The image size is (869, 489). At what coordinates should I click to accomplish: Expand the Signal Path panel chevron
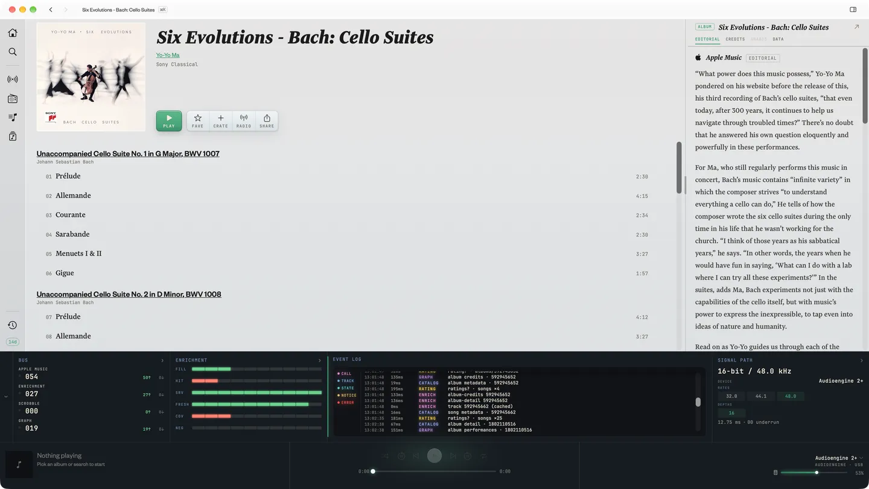click(x=861, y=360)
